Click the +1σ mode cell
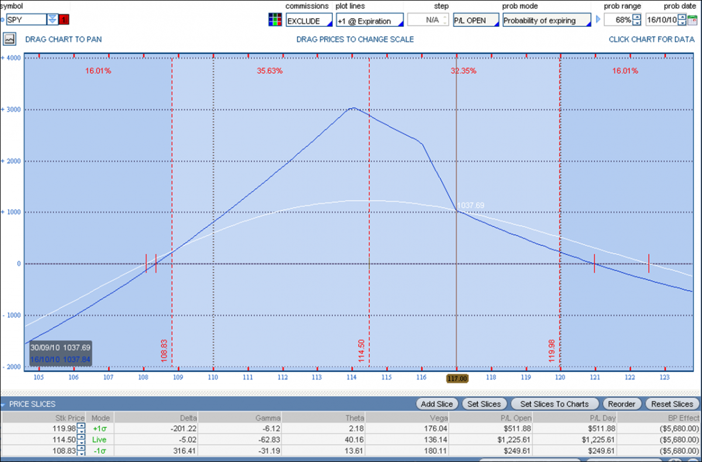Viewport: 702px width, 462px height. click(x=100, y=428)
